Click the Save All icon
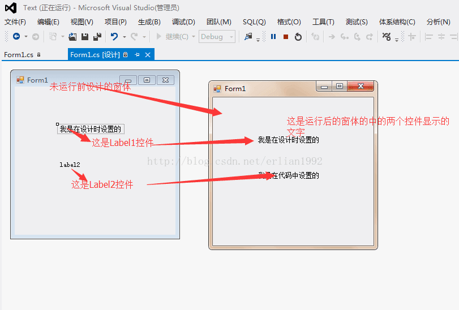Image resolution: width=459 pixels, height=310 pixels. pyautogui.click(x=97, y=37)
